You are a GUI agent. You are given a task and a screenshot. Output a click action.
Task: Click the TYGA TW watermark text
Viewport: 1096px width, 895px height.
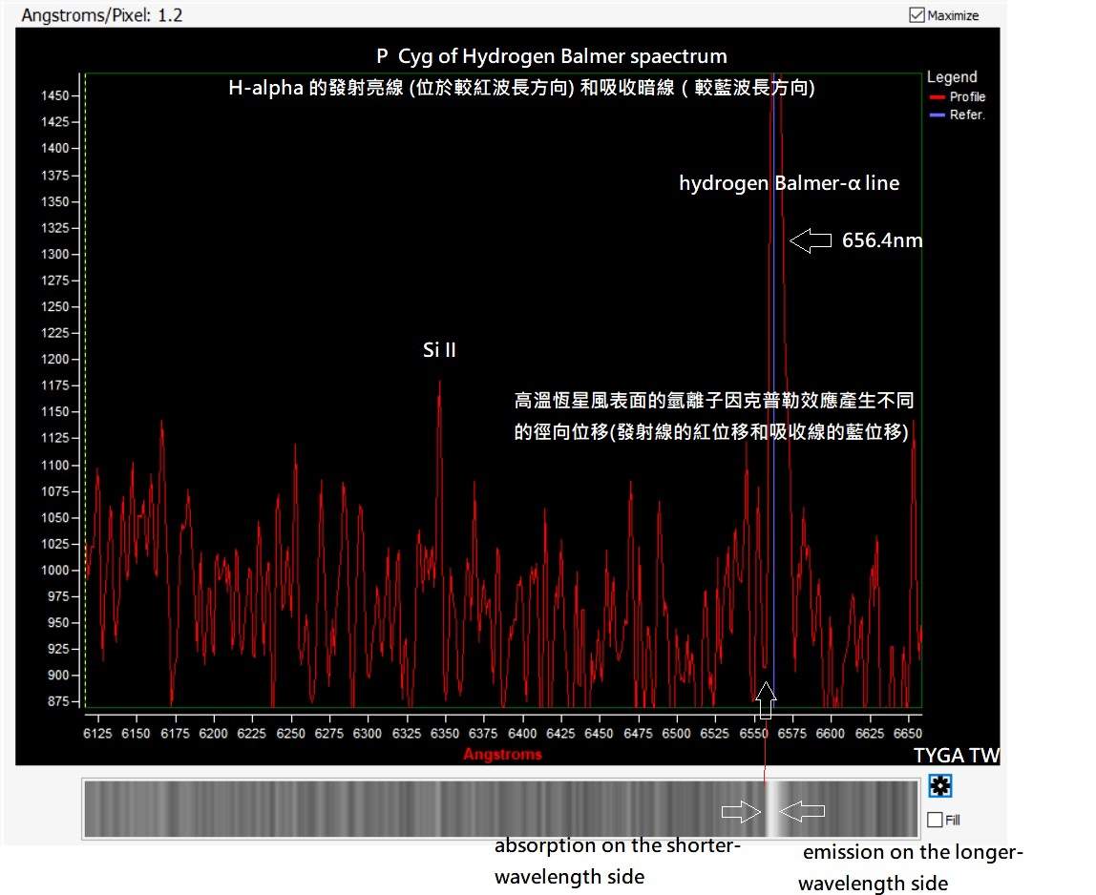956,756
